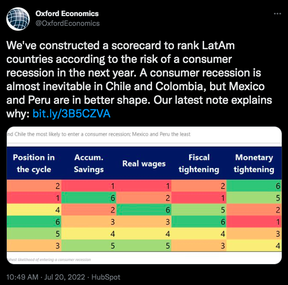Click the 10:49 AM · Jul 20, 2022 timestamp
The width and height of the screenshot is (288, 285).
pyautogui.click(x=46, y=277)
